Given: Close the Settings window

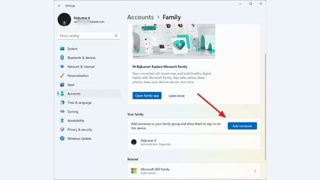Looking at the screenshot, I should pyautogui.click(x=261, y=4).
